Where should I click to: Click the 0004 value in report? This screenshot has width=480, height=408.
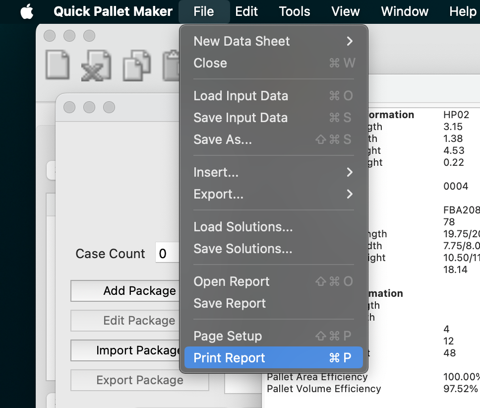(456, 186)
